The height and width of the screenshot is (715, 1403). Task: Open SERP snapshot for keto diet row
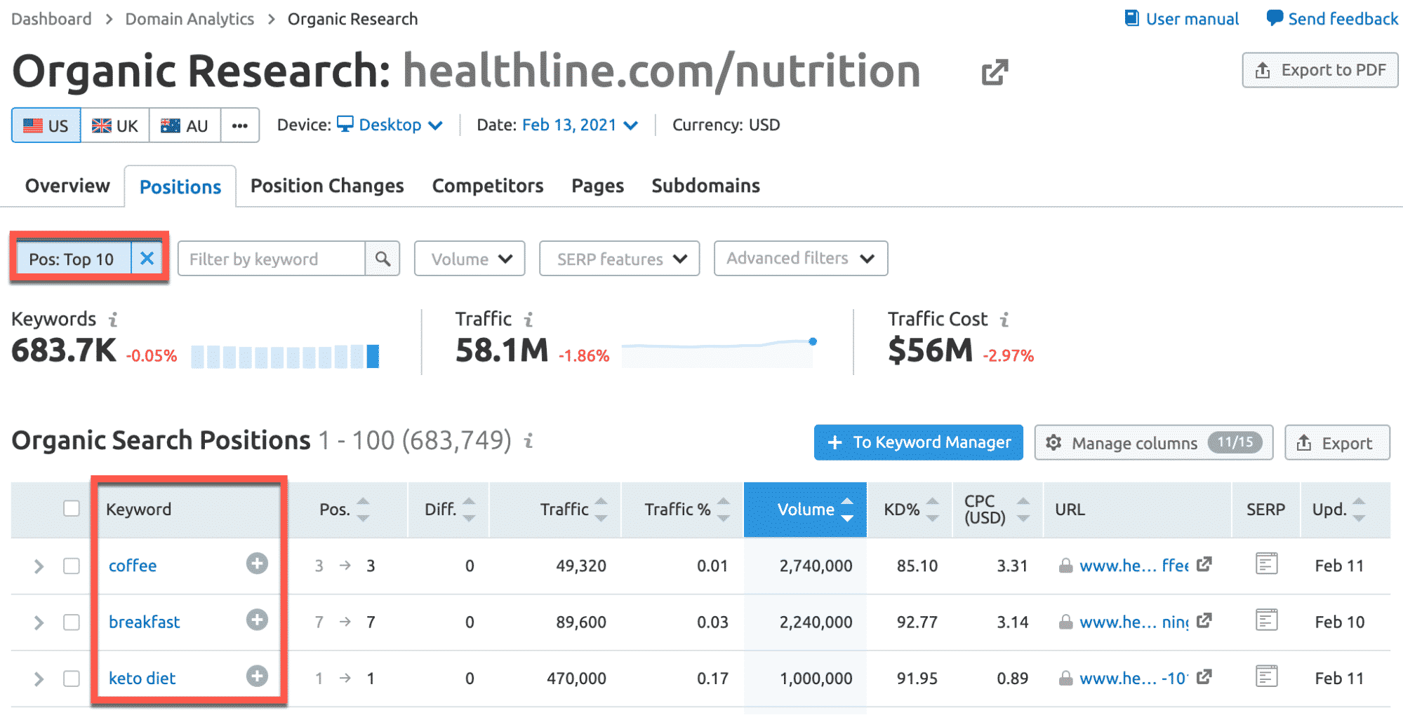tap(1266, 676)
